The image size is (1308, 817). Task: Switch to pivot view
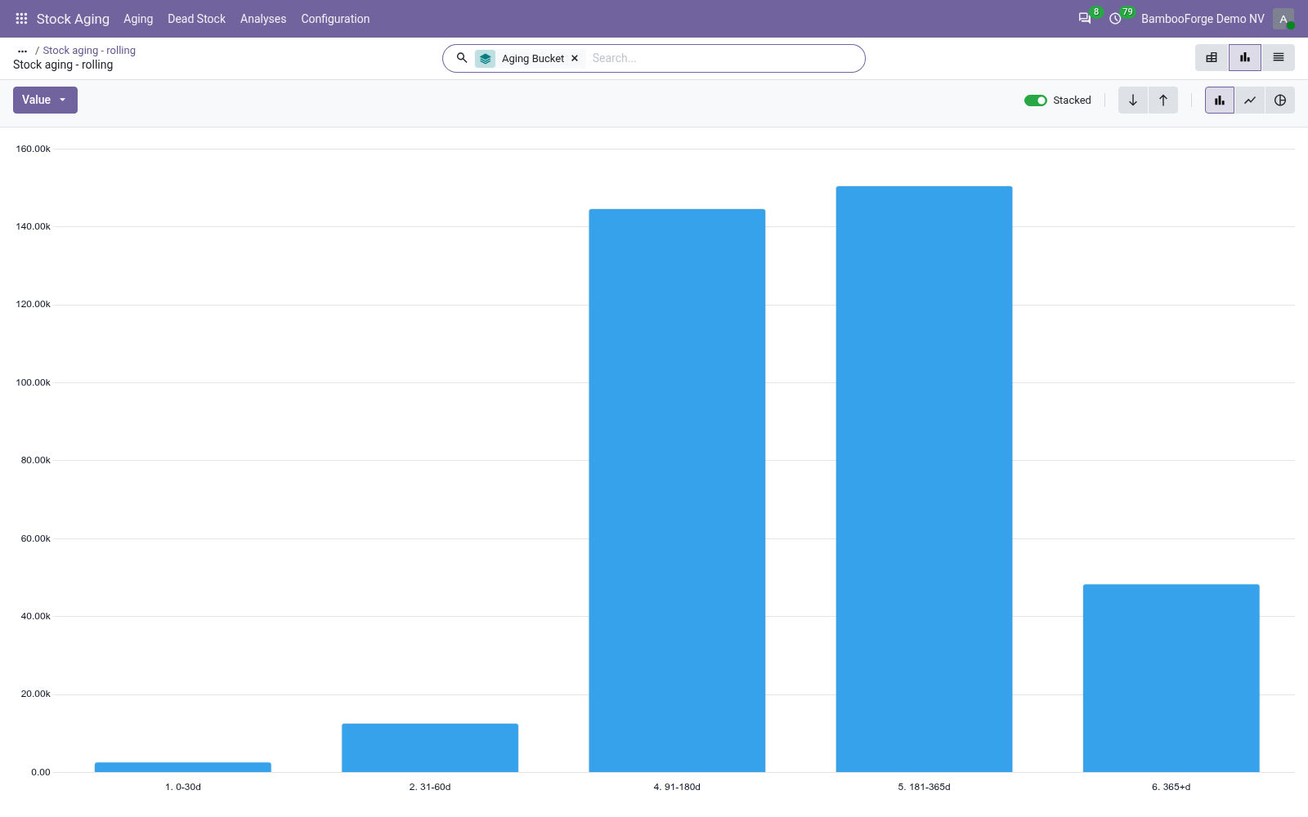pyautogui.click(x=1212, y=58)
